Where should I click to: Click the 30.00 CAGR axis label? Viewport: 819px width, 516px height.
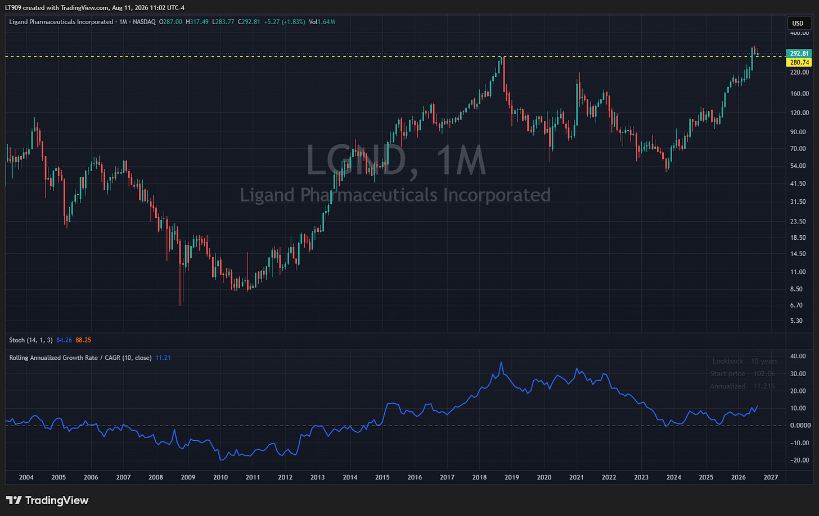click(798, 374)
